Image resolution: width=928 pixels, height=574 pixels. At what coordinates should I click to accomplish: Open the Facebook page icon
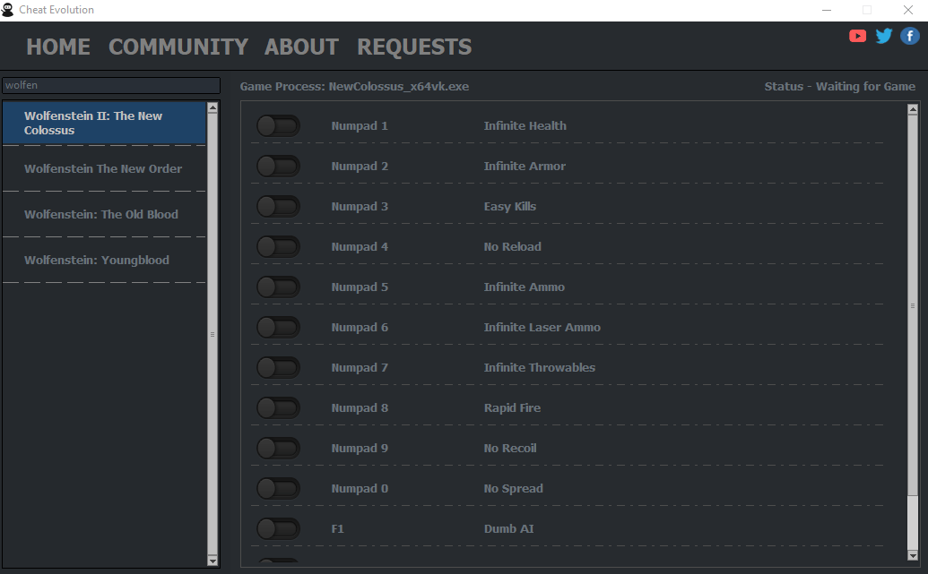pos(910,36)
